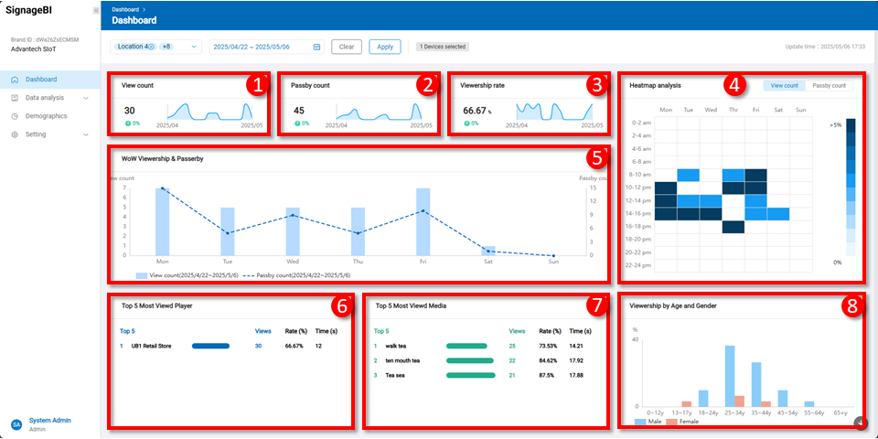The image size is (878, 439).
Task: Click the Dashboard breadcrumb link
Action: pyautogui.click(x=125, y=9)
